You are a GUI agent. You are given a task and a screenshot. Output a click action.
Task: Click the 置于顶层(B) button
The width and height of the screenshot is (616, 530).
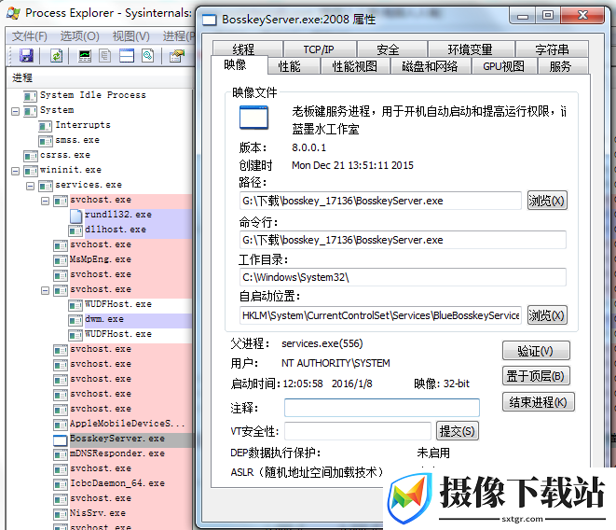point(536,376)
